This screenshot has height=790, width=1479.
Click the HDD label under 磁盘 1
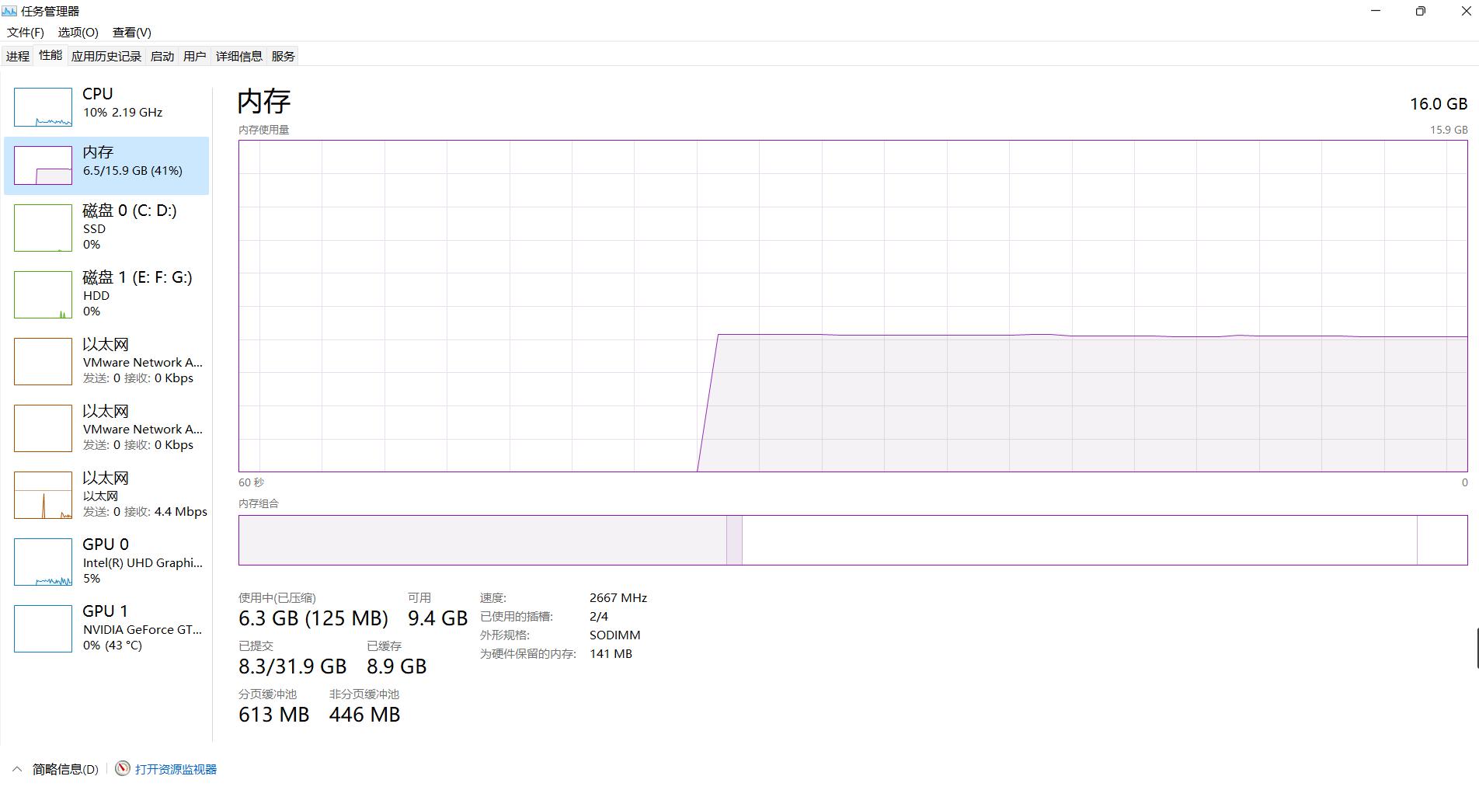[x=96, y=296]
